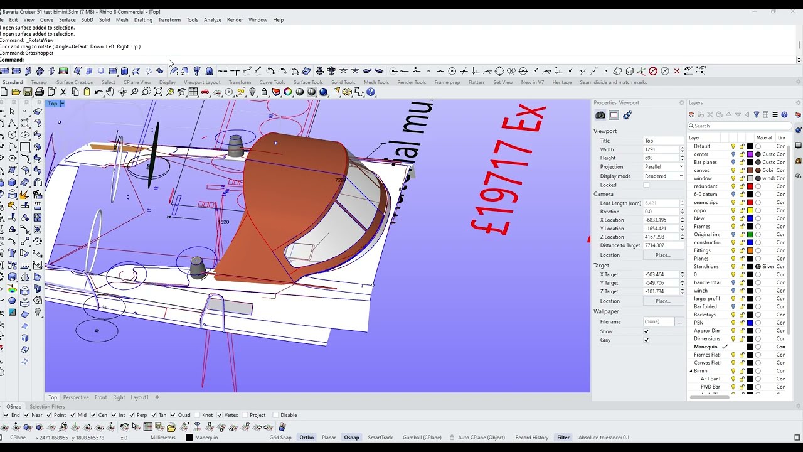Click the New file icon
This screenshot has width=803, height=452.
4,92
